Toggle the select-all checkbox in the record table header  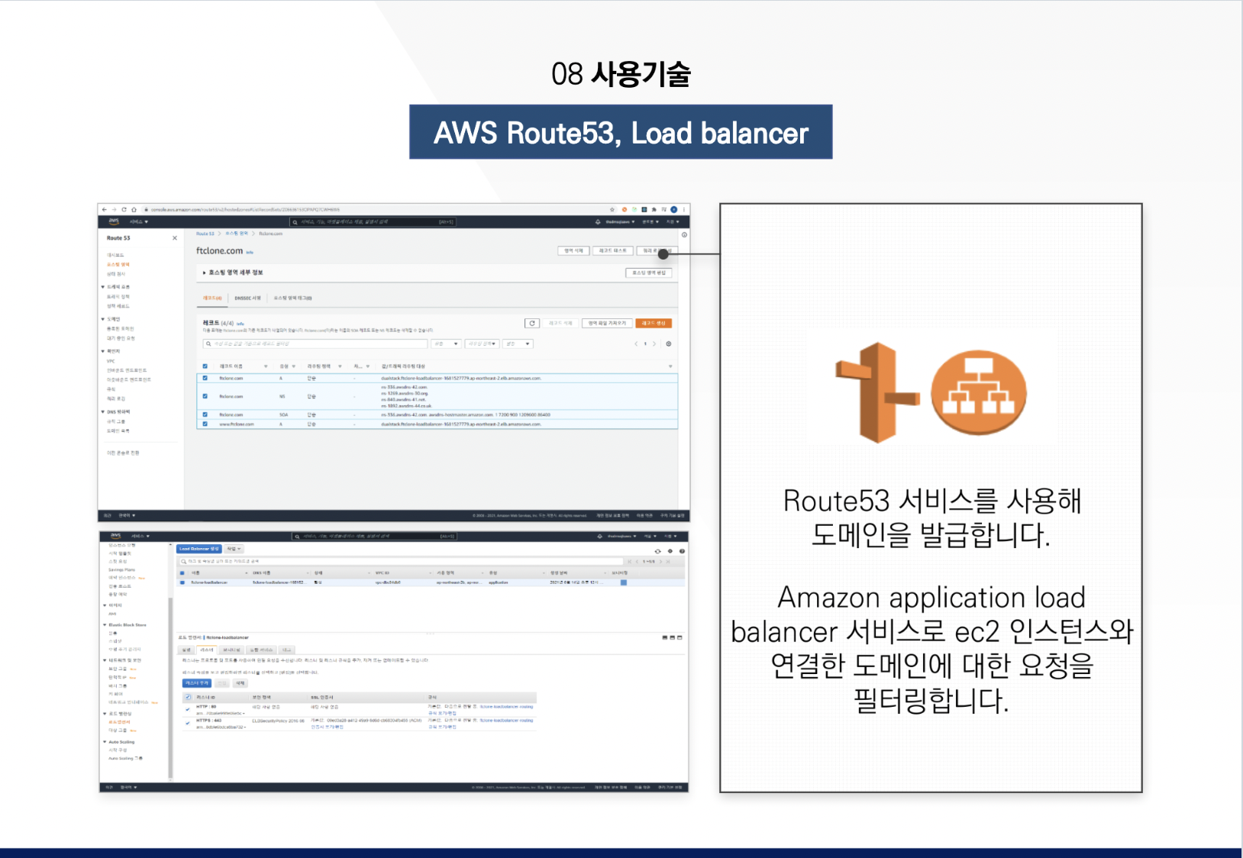[x=205, y=366]
